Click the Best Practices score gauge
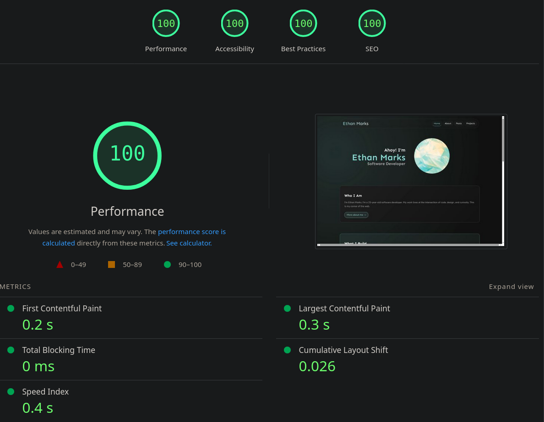Image resolution: width=544 pixels, height=422 pixels. (303, 23)
